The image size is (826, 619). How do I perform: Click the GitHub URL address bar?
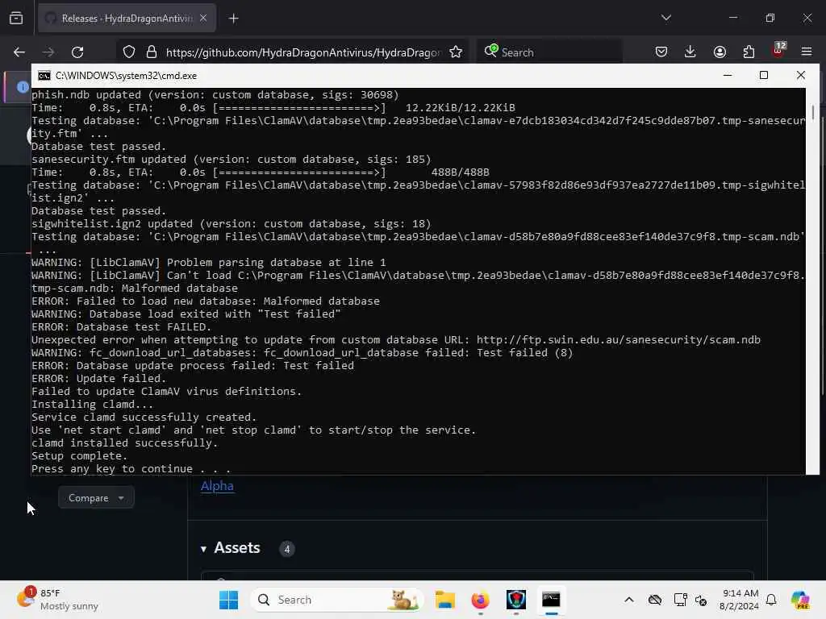303,52
